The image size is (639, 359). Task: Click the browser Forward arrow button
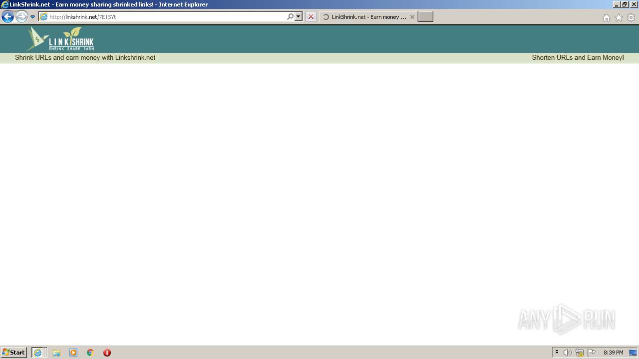pos(21,17)
